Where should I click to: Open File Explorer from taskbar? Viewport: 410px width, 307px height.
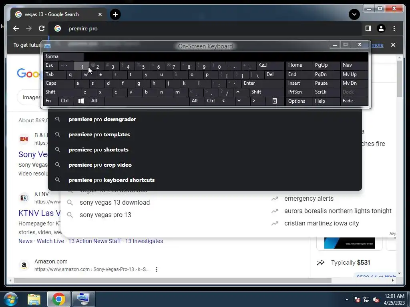pyautogui.click(x=34, y=299)
